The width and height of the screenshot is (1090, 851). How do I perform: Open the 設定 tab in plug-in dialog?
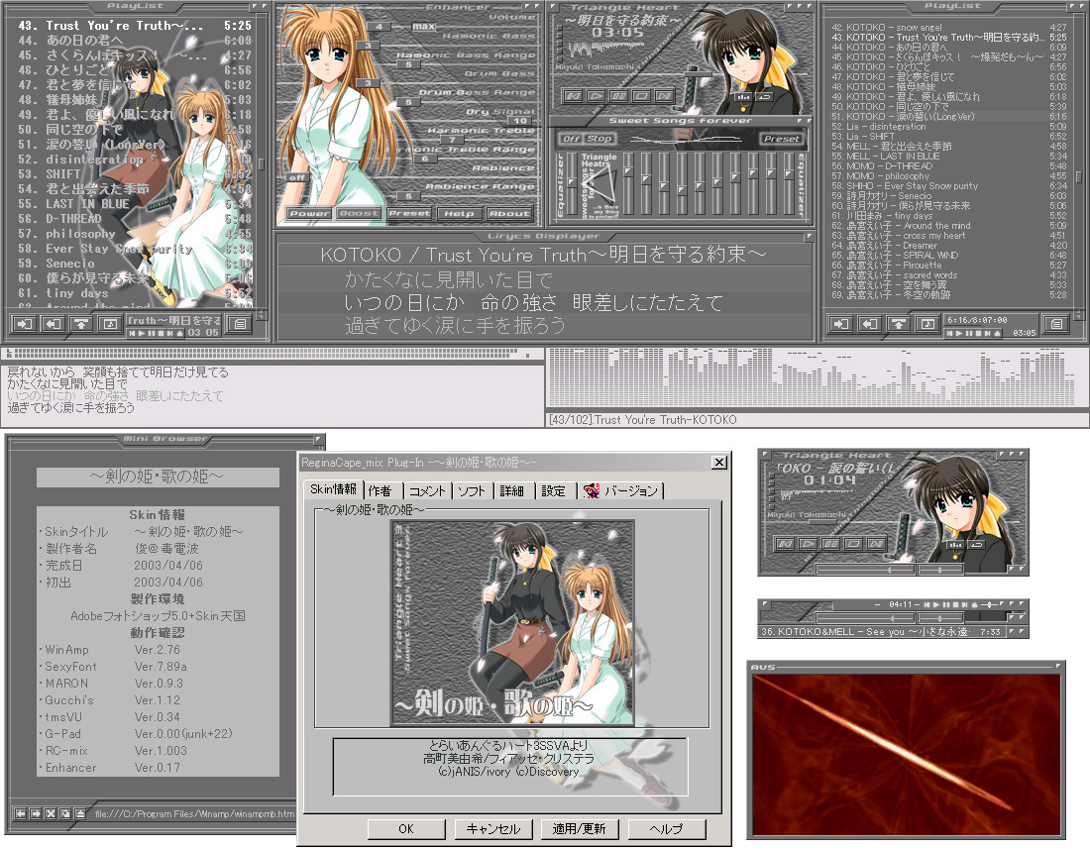tap(554, 490)
